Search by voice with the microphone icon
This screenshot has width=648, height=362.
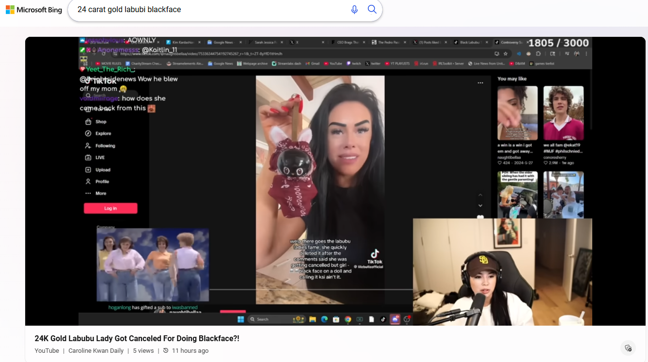[354, 10]
